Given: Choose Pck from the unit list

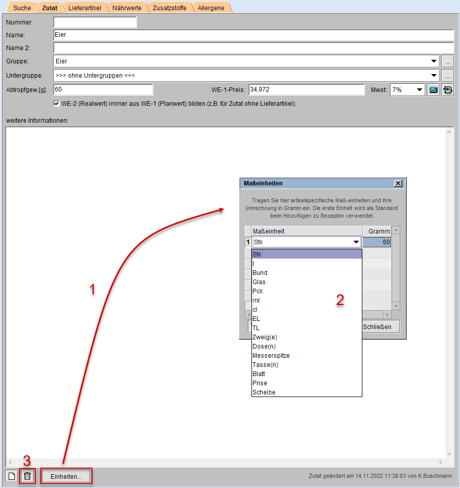Looking at the screenshot, I should coord(307,291).
